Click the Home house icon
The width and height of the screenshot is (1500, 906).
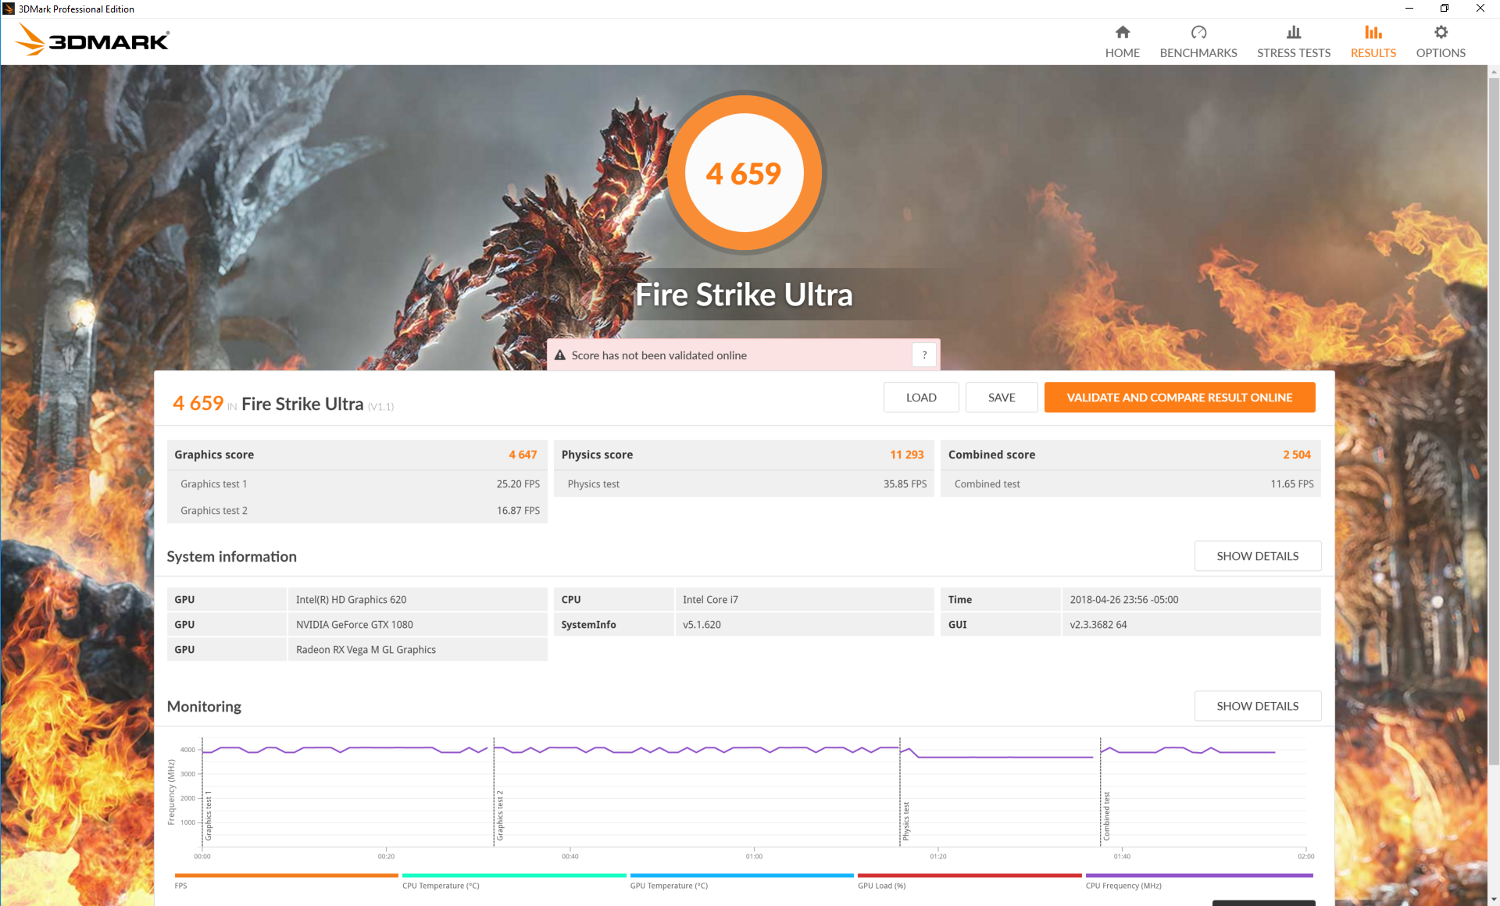tap(1122, 32)
